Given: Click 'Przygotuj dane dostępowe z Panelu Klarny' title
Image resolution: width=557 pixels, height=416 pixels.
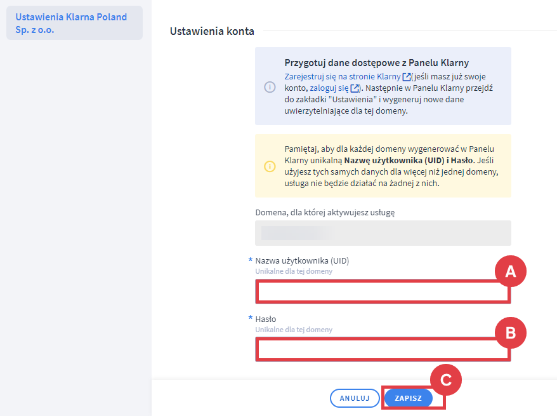Looking at the screenshot, I should click(376, 63).
